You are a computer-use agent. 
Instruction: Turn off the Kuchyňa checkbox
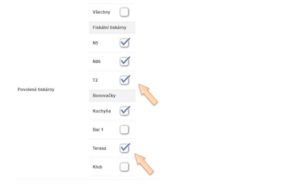click(x=124, y=111)
